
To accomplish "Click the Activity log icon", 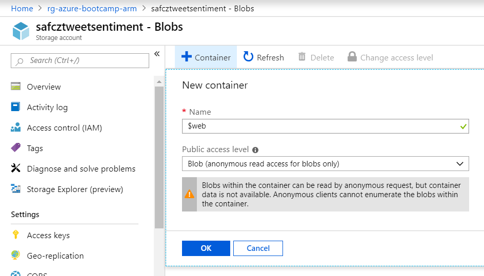I will pos(16,107).
